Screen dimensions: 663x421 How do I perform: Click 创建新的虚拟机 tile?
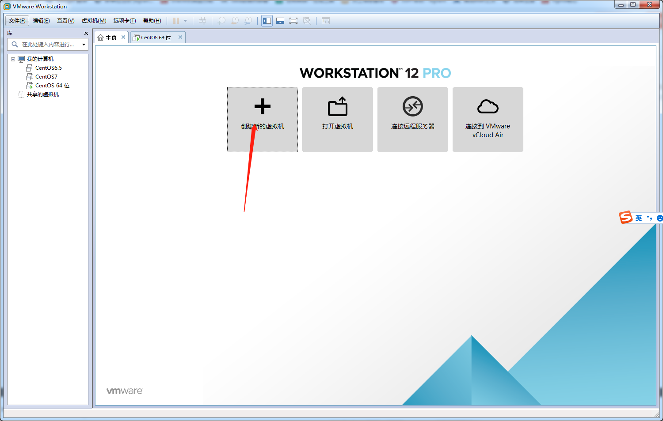(263, 120)
